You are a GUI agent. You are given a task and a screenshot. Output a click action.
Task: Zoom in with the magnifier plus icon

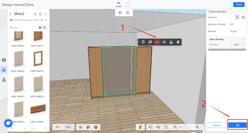(197, 127)
